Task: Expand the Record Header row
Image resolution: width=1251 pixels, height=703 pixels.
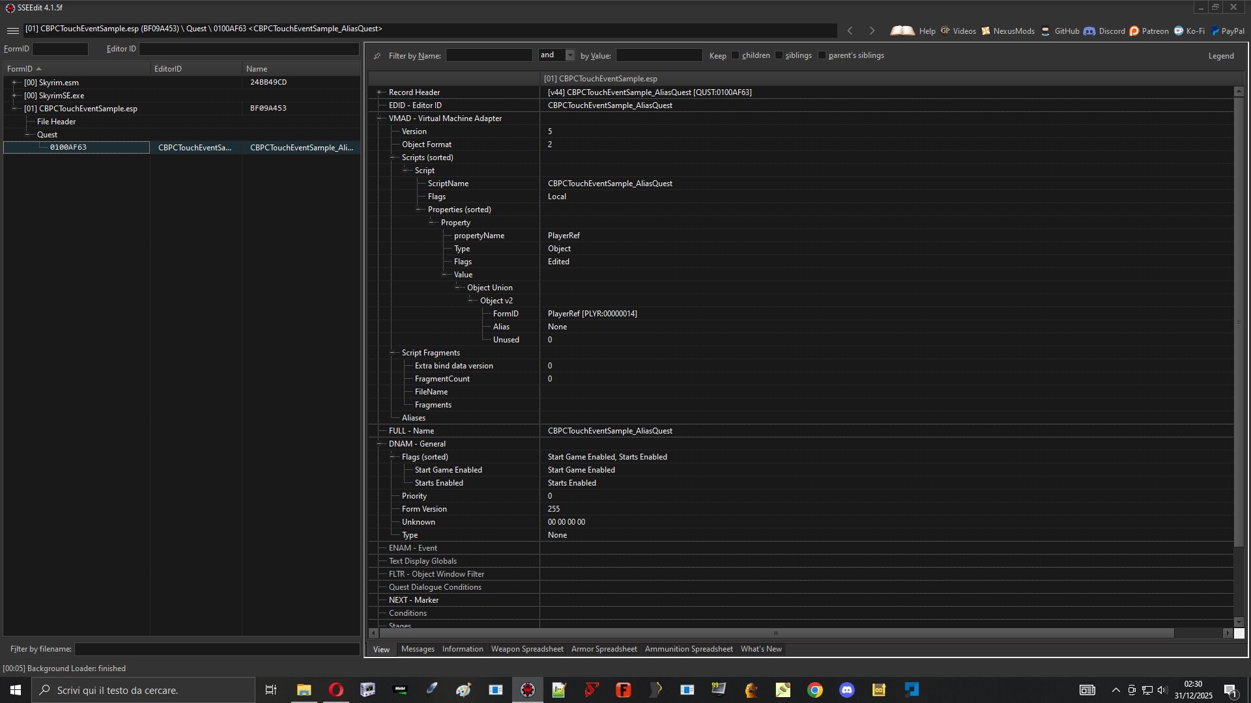Action: pyautogui.click(x=379, y=92)
